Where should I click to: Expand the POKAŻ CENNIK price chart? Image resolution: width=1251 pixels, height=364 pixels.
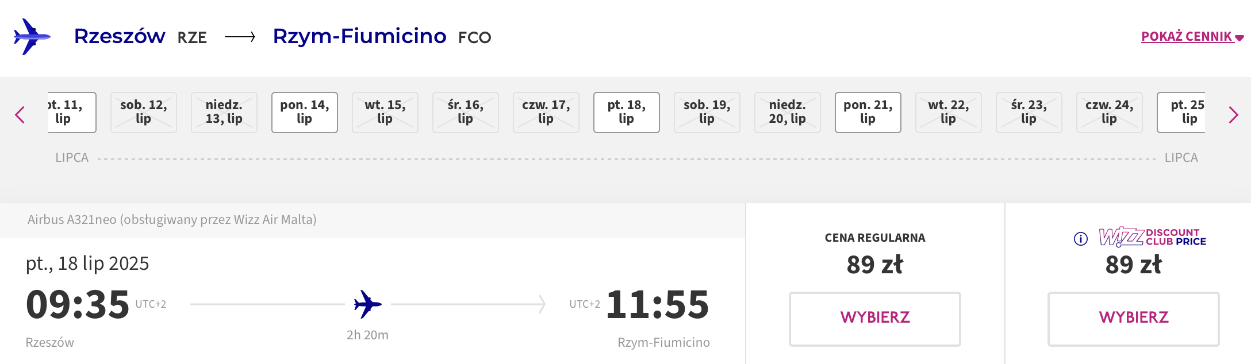(x=1192, y=37)
